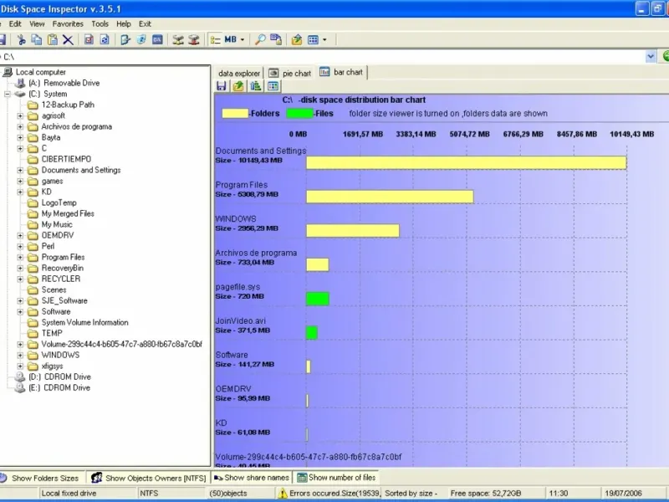
Task: Expand the RECYCLER tree folder
Action: [x=20, y=279]
